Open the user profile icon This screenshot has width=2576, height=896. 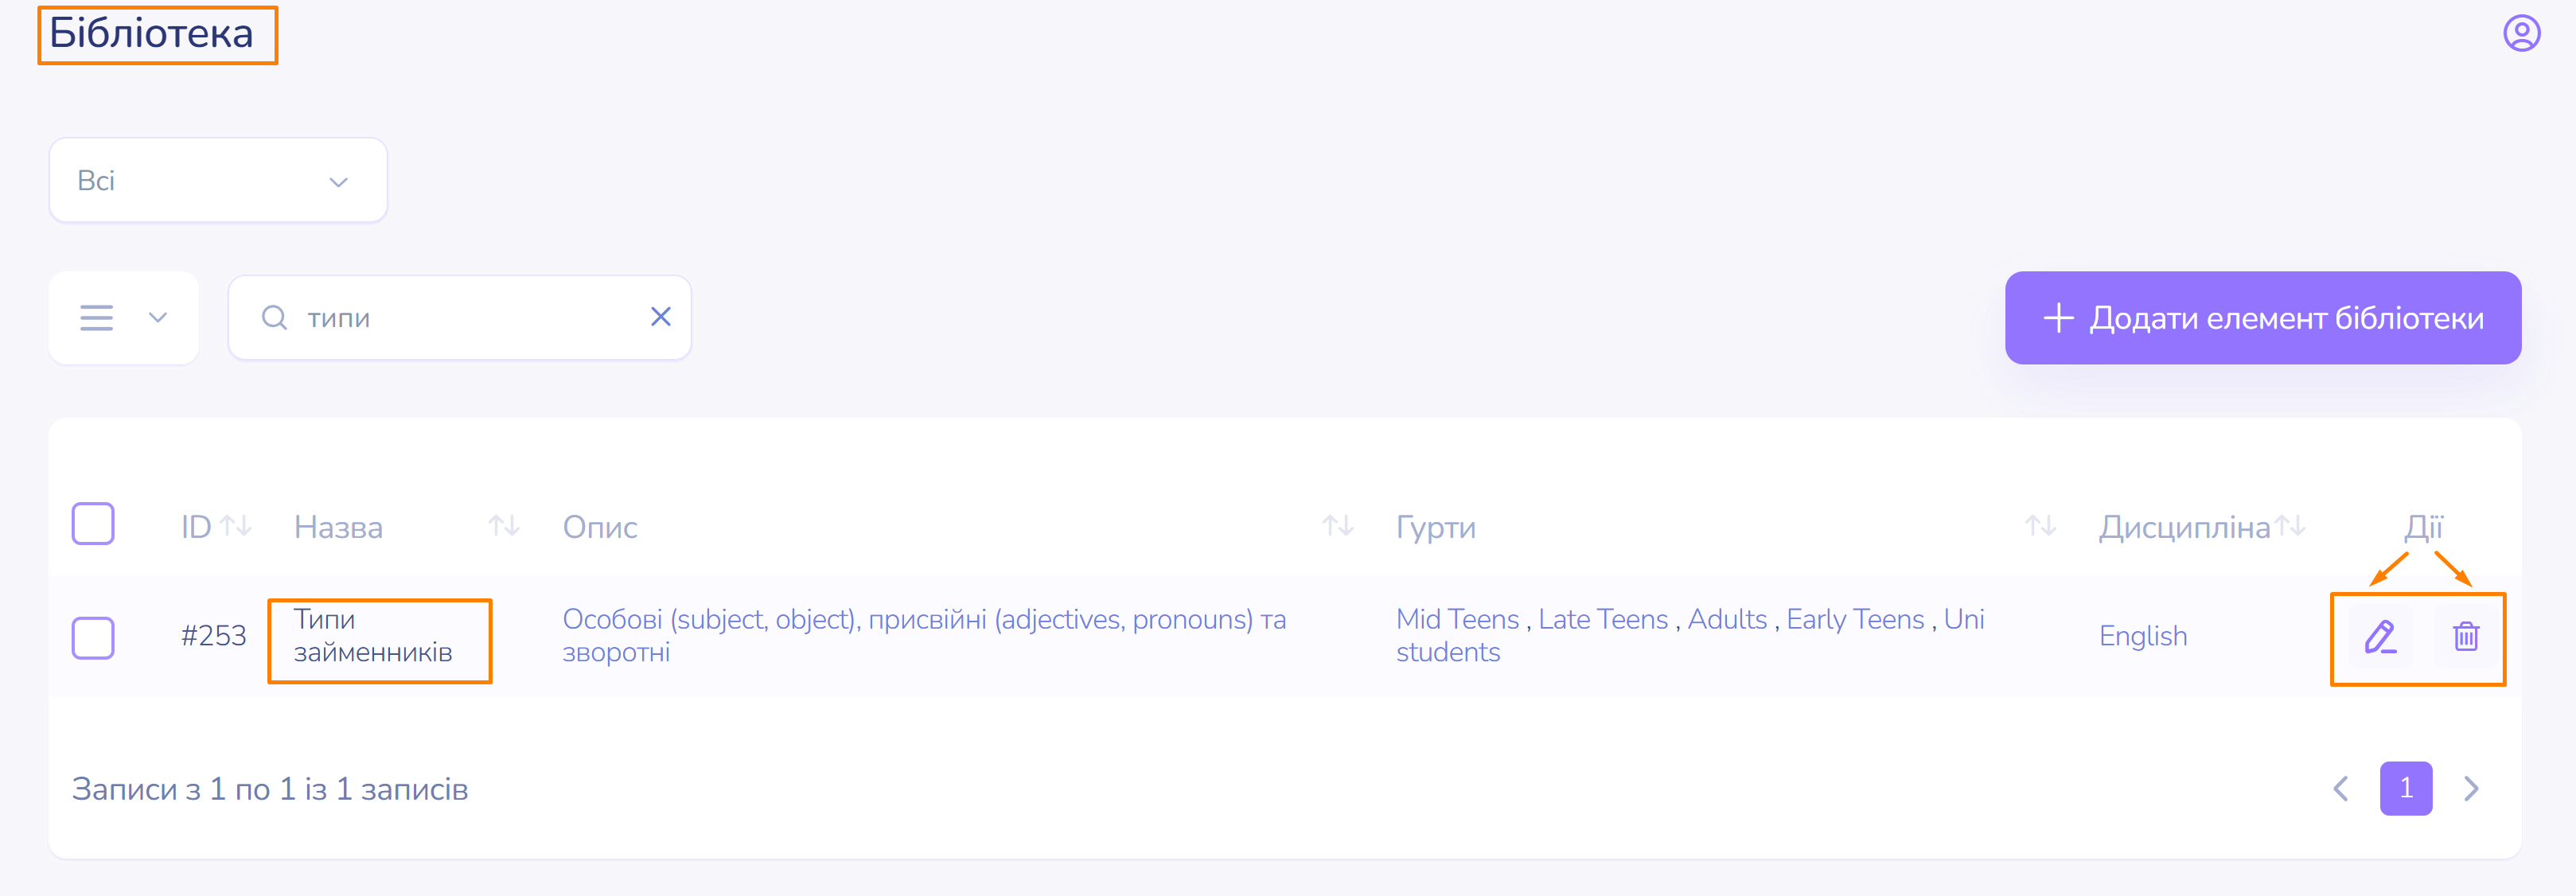click(x=2521, y=33)
